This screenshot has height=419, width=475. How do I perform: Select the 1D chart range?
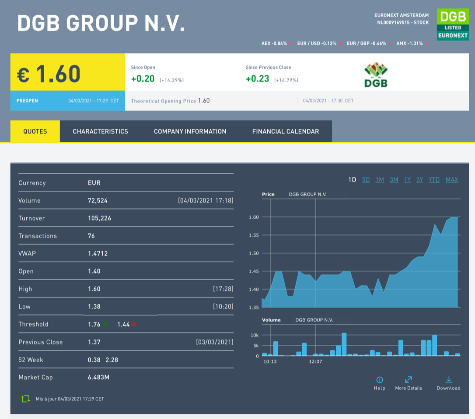[x=352, y=180]
